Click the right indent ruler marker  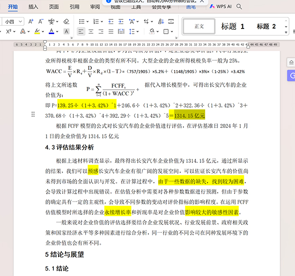(x=248, y=46)
